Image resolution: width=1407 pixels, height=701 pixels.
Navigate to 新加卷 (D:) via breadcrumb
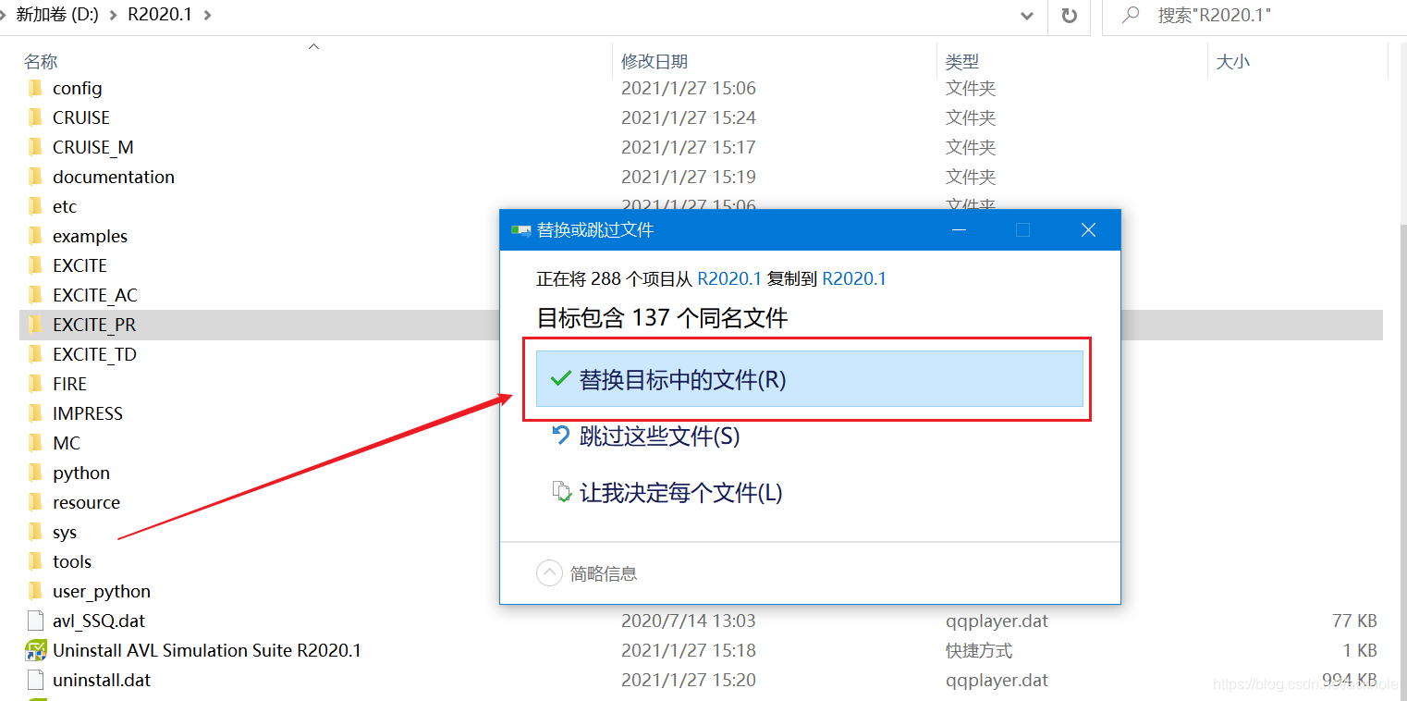[55, 15]
